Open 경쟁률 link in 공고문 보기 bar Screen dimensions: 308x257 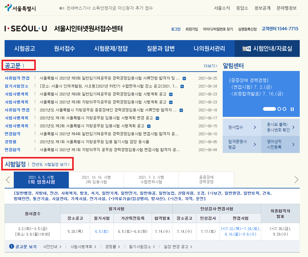click(x=113, y=247)
